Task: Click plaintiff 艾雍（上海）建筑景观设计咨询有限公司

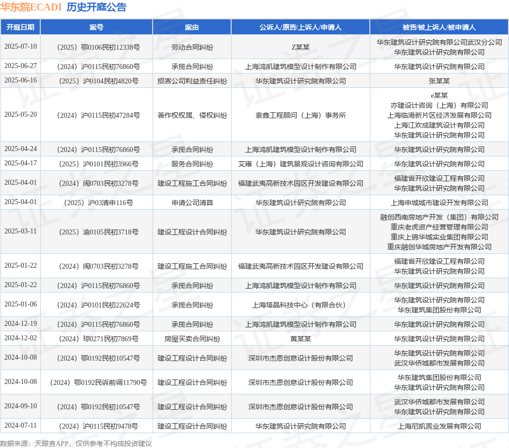Action: click(x=301, y=164)
